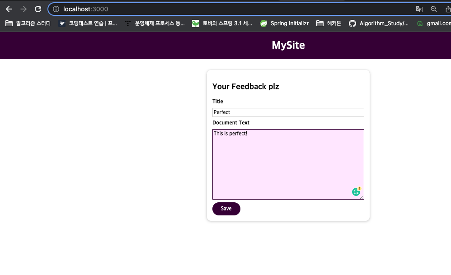Click the Title label
Screen dimensions: 451x275
click(218, 102)
